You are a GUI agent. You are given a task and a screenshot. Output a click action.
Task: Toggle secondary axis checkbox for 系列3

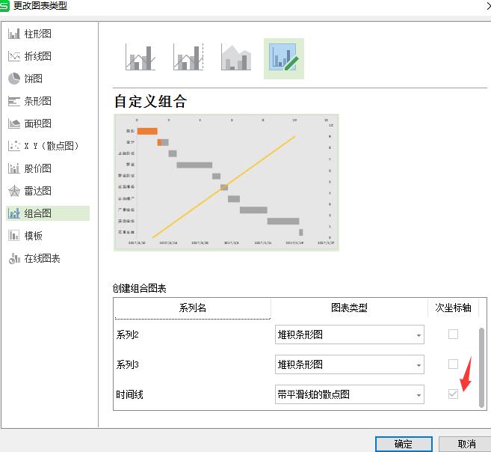453,364
